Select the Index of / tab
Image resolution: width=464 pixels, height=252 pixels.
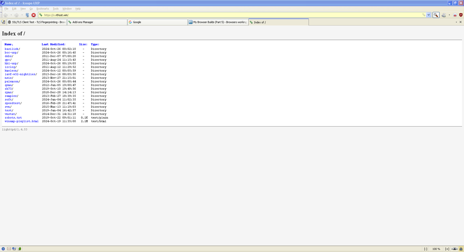tap(278, 22)
